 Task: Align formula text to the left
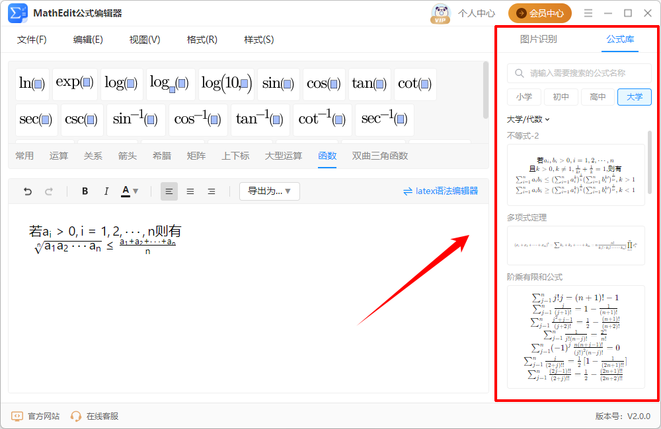point(169,191)
